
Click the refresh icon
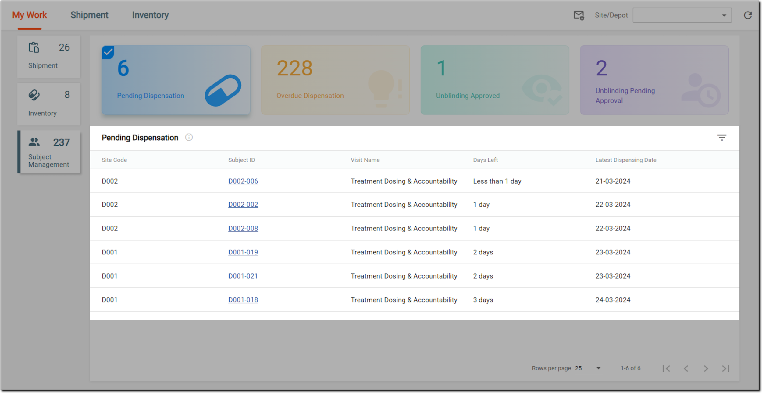pyautogui.click(x=748, y=15)
